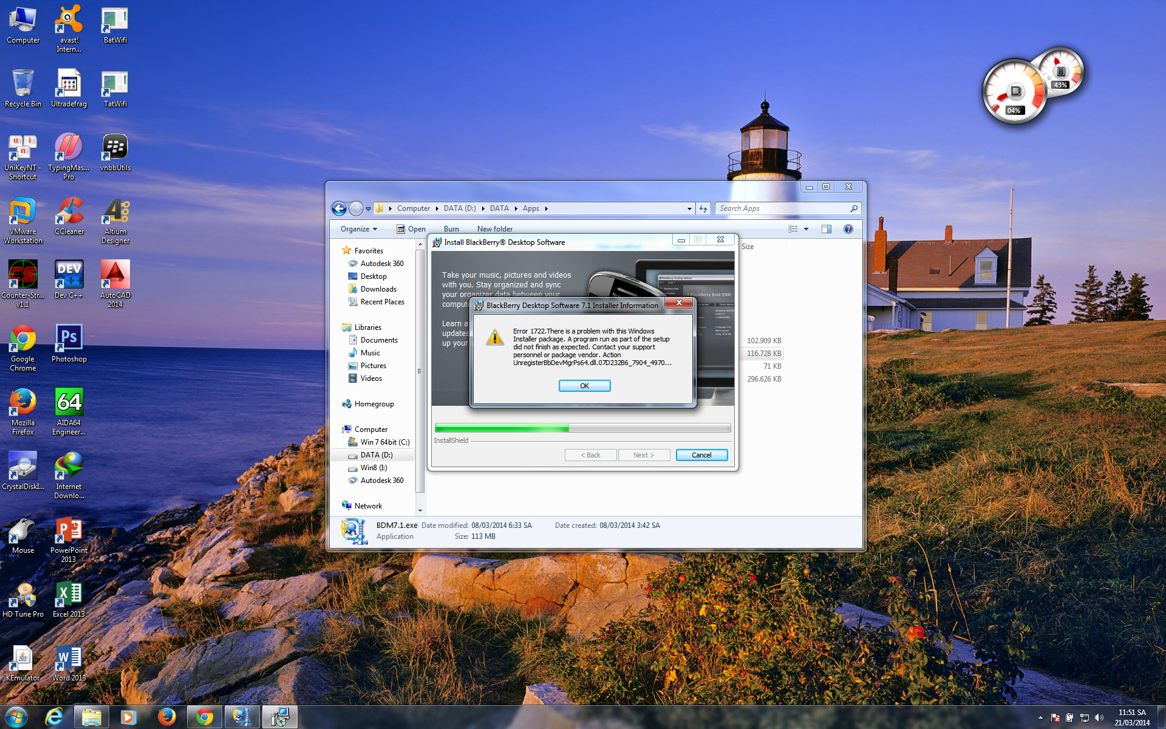This screenshot has height=729, width=1166.
Task: Open Windows Start menu orb
Action: tap(16, 717)
